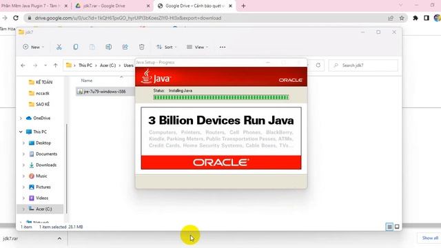Open the New dropdown in Explorer
The width and height of the screenshot is (441, 248).
(34, 47)
